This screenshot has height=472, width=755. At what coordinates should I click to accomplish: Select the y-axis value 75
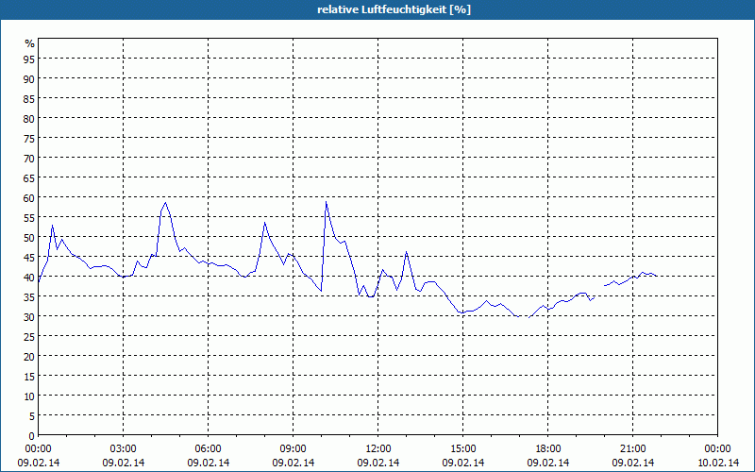coord(29,138)
